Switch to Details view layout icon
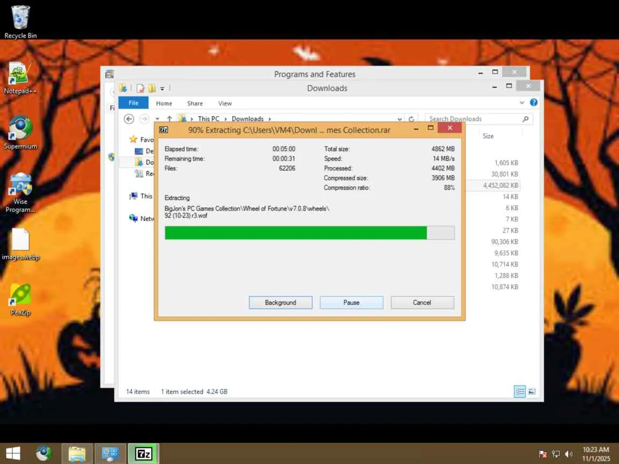 click(x=520, y=392)
